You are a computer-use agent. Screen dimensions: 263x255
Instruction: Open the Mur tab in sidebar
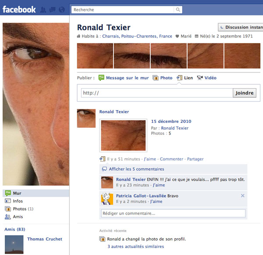[x=36, y=193]
